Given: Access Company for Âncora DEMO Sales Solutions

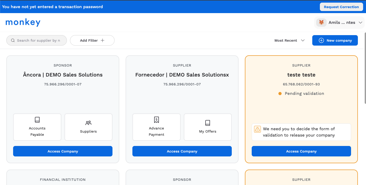Looking at the screenshot, I should click(63, 151).
